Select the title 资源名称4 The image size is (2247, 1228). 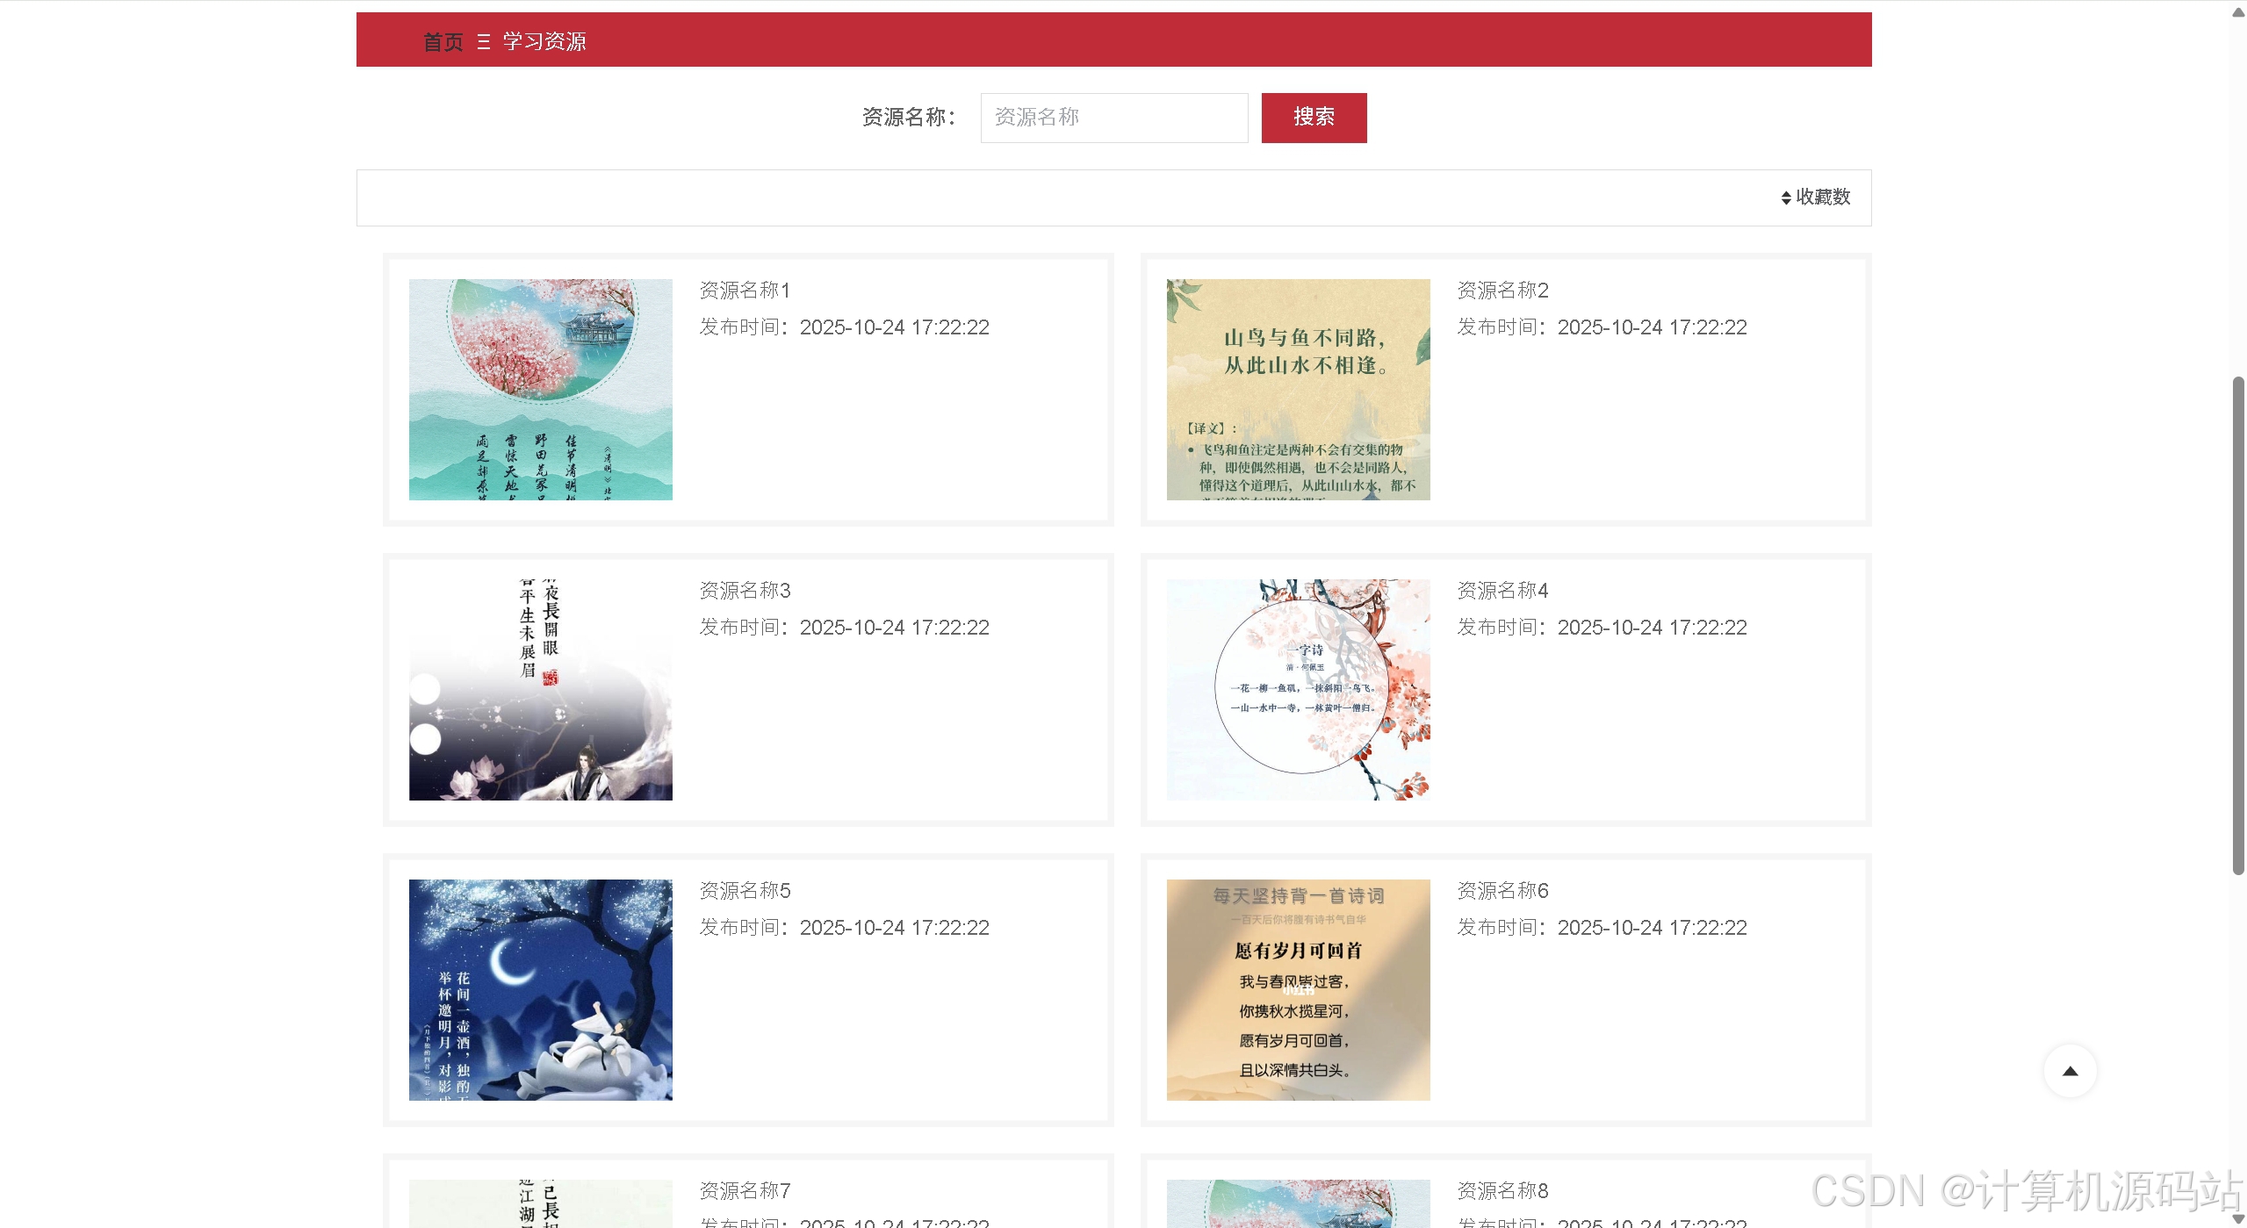click(x=1502, y=591)
